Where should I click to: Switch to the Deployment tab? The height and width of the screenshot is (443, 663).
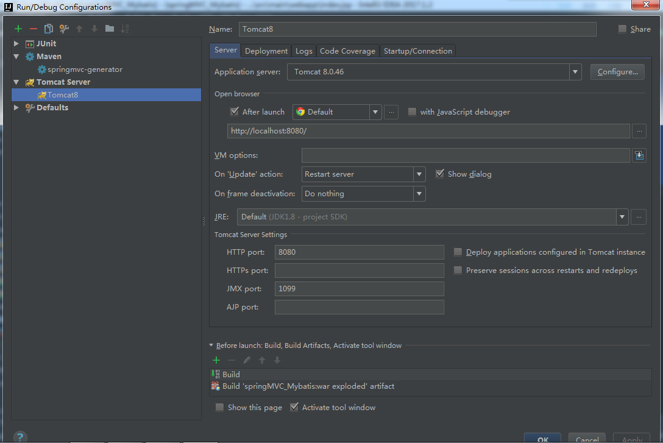coord(266,51)
